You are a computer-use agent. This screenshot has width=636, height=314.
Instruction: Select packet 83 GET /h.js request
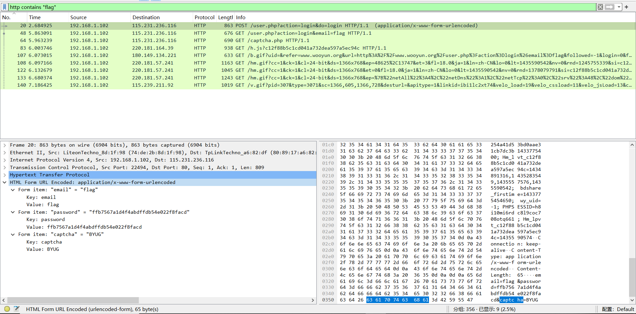[318, 48]
